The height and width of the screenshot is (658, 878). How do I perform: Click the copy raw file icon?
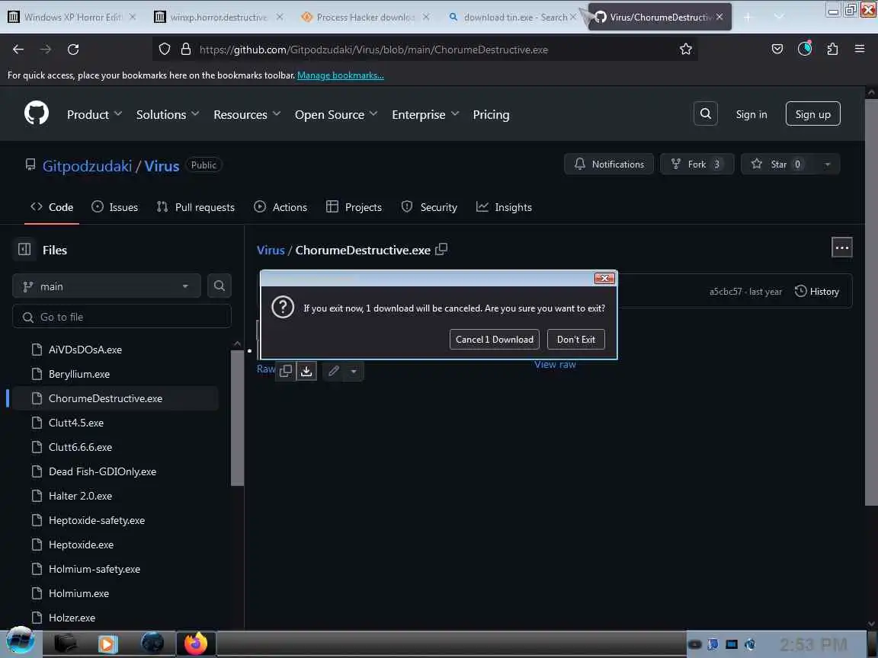point(286,370)
